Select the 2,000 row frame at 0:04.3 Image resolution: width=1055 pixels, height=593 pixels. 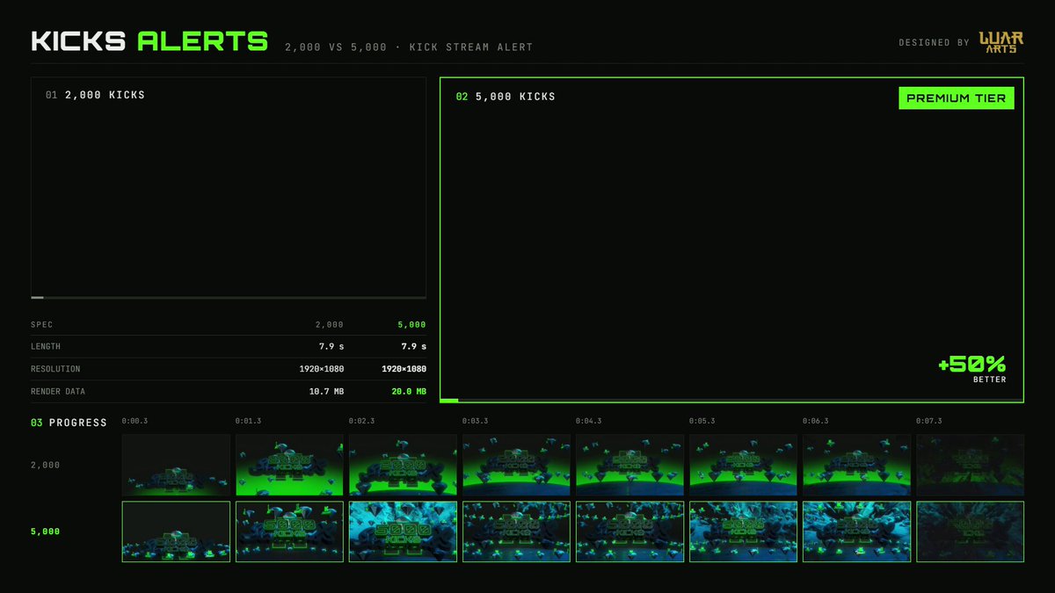pyautogui.click(x=629, y=465)
